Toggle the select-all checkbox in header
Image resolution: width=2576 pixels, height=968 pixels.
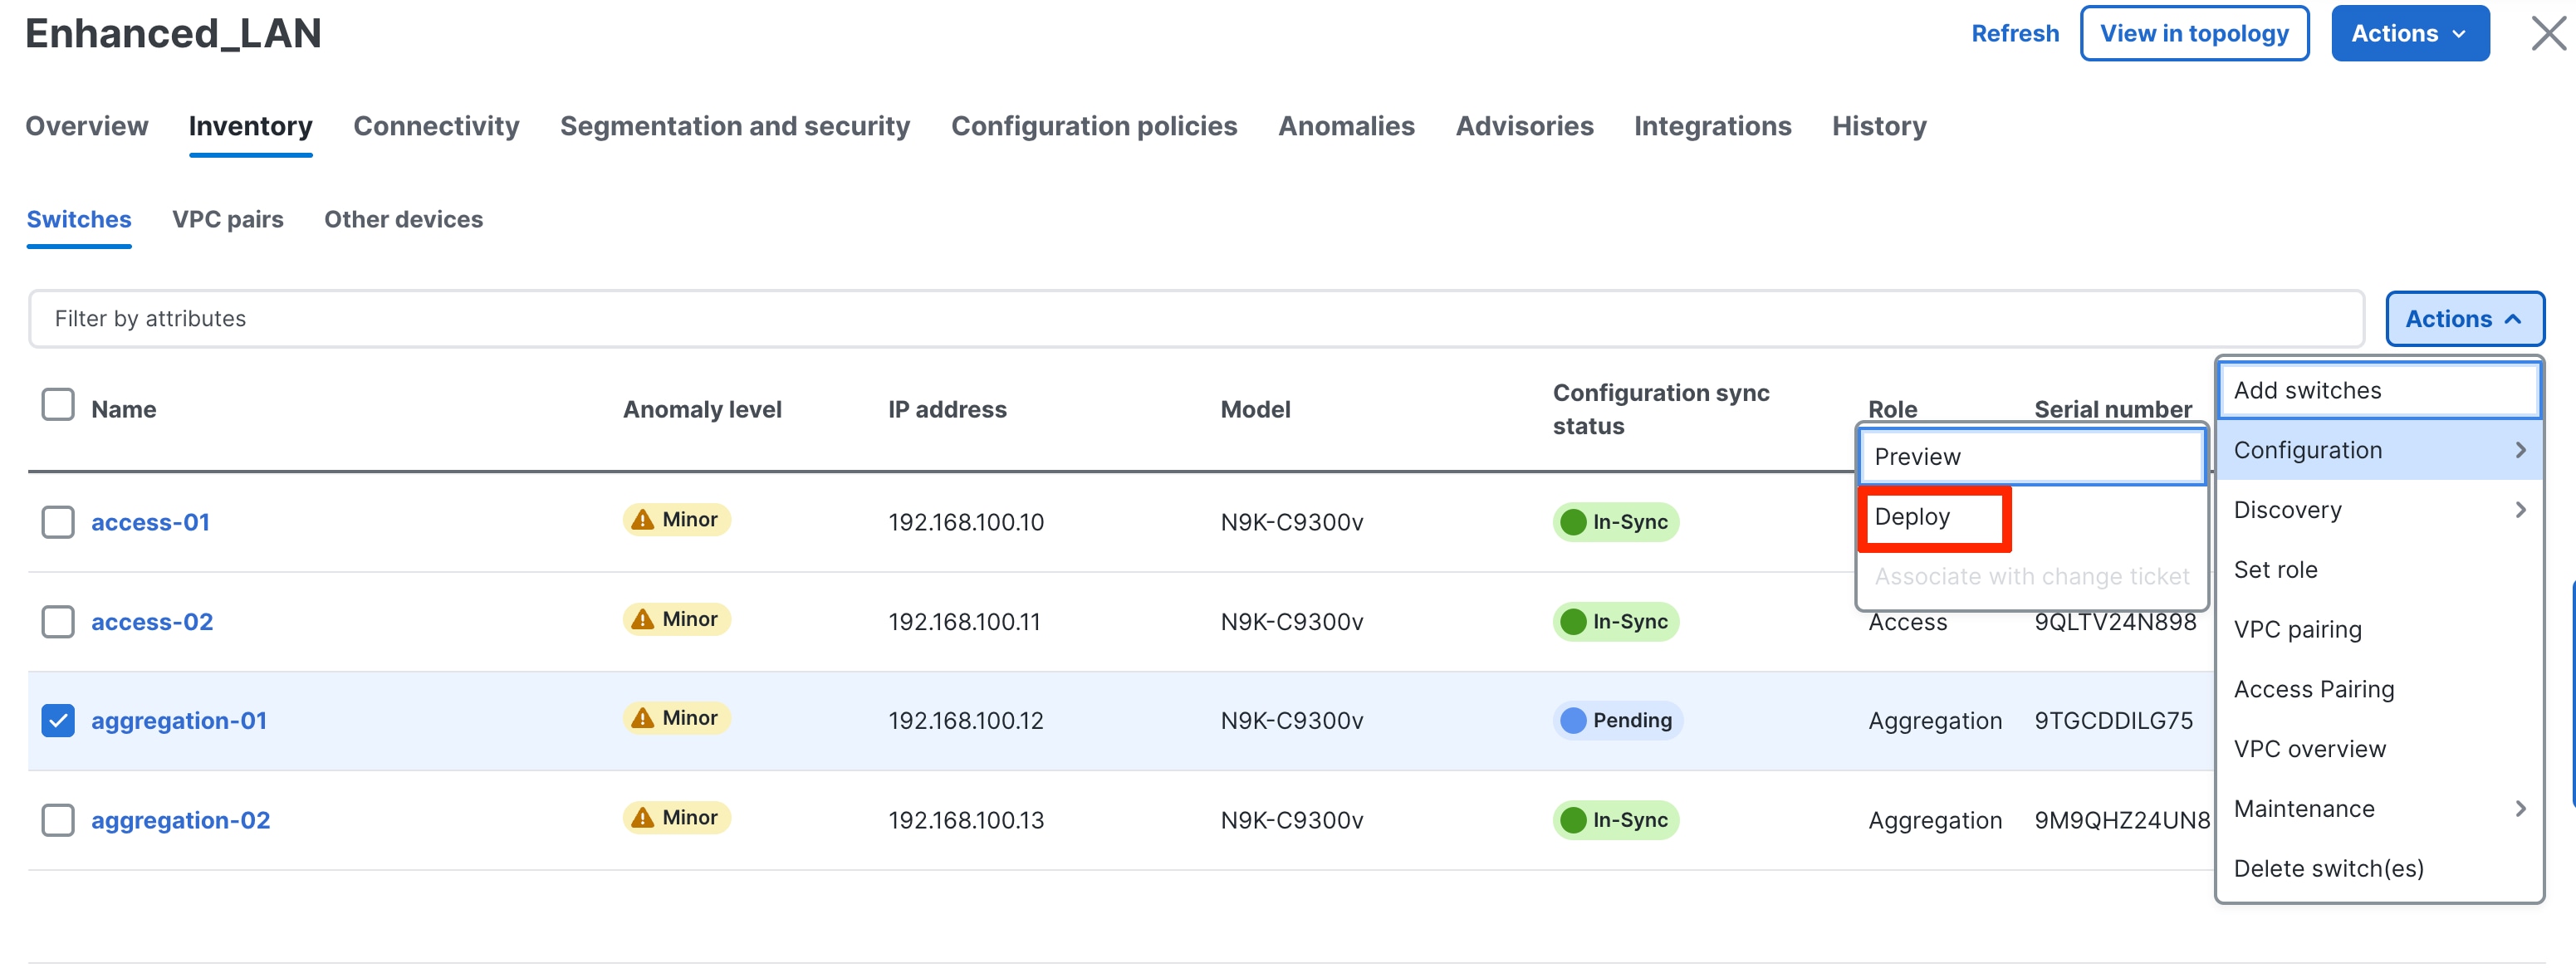(x=58, y=405)
